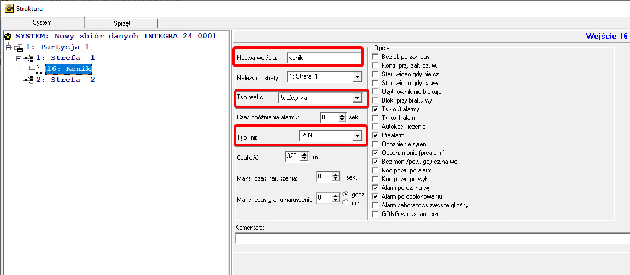The width and height of the screenshot is (630, 275).
Task: Click the 'Nazwa wejścia' text field
Action: [323, 57]
